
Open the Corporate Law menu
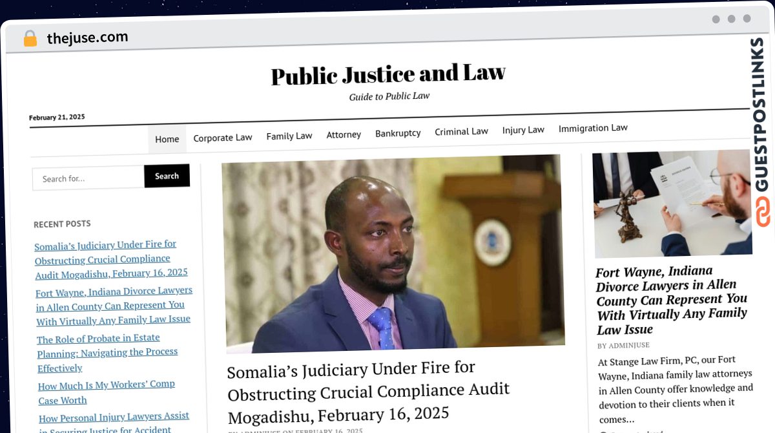pos(223,138)
